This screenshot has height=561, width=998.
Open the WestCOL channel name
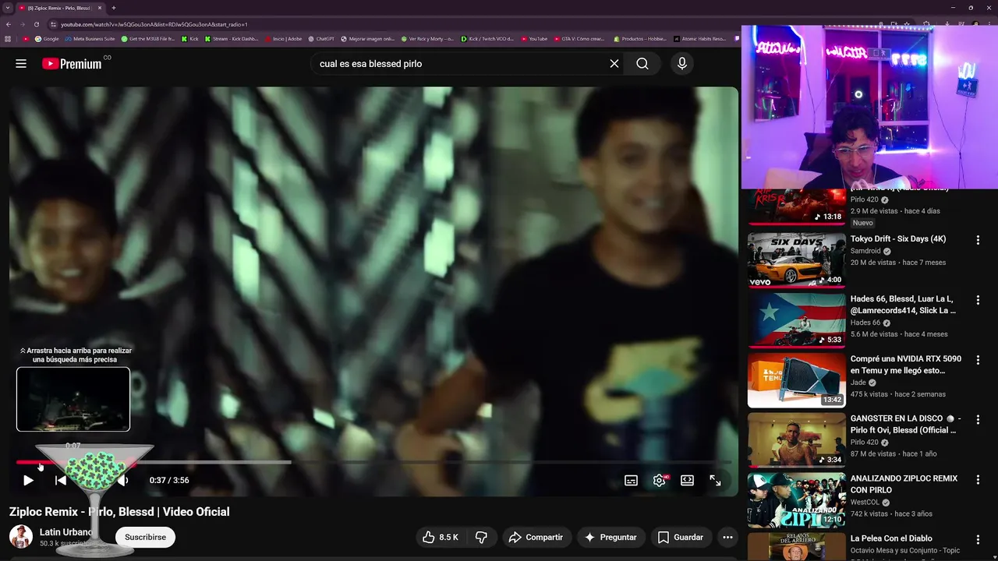(x=866, y=503)
